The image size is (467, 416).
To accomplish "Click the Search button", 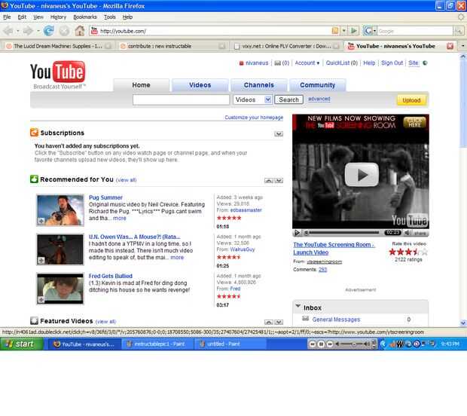I will pyautogui.click(x=288, y=99).
